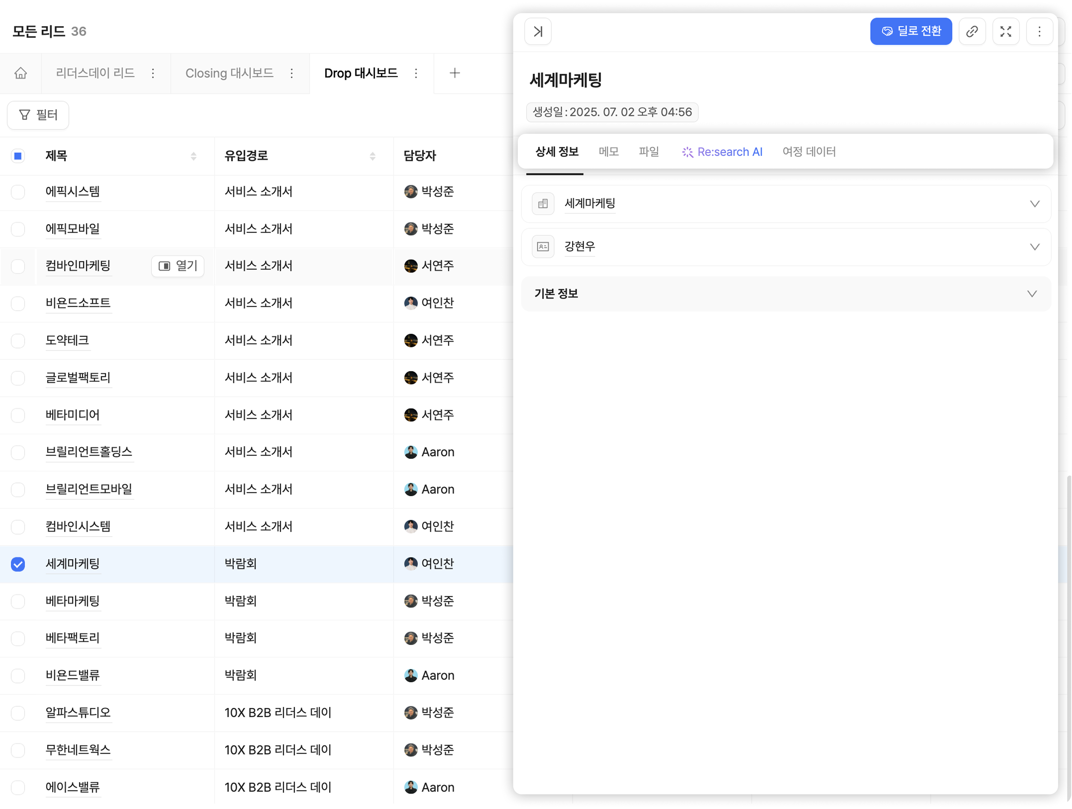Toggle the select-all header checkbox

click(18, 156)
